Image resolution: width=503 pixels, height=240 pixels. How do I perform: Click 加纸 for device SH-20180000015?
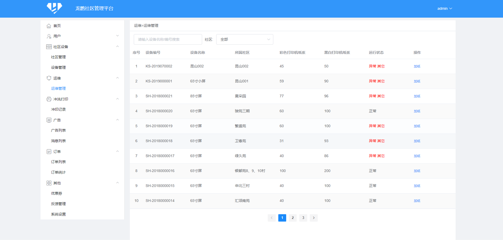(x=417, y=185)
